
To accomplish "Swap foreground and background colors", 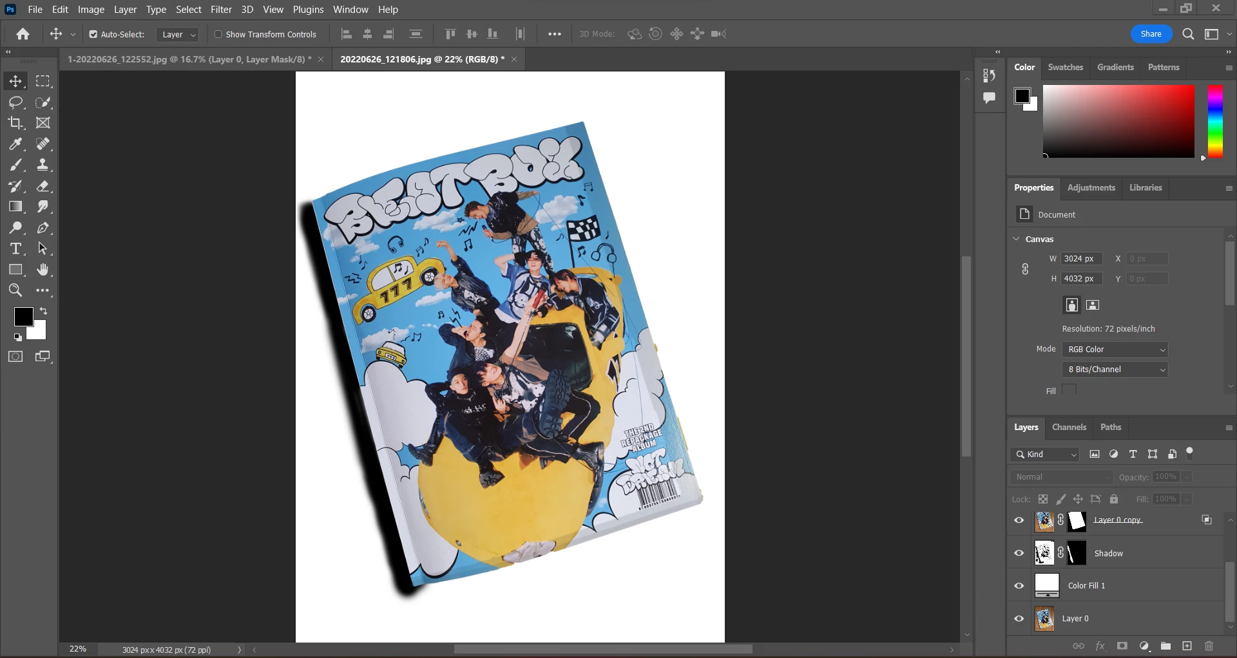I will 44,311.
